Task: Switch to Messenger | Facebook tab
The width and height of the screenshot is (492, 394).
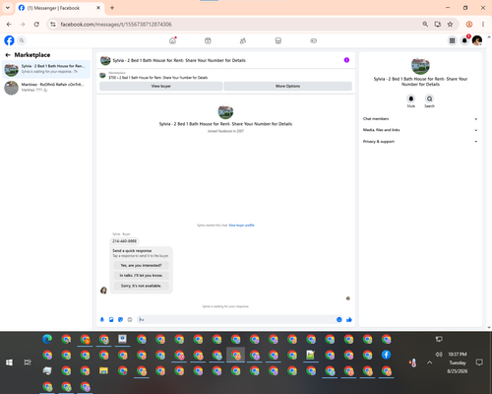Action: coord(59,8)
